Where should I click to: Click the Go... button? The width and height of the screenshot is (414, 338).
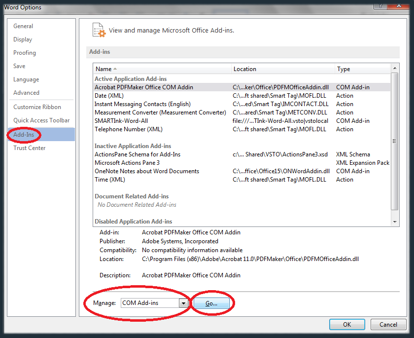(211, 303)
